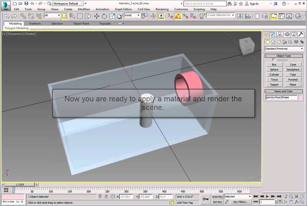Collapse the Name and Color rollout
Viewport: 307px width, 206px height.
point(284,91)
